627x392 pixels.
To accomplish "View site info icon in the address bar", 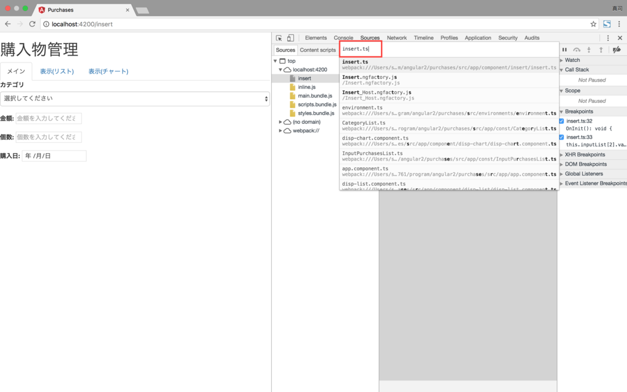I will coord(46,24).
